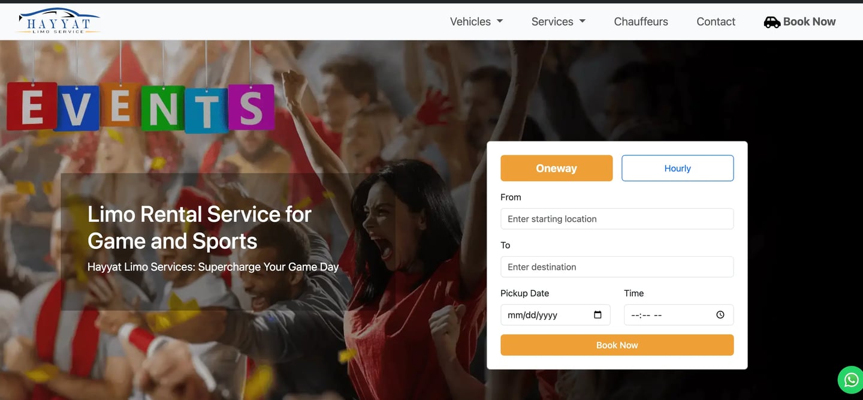Focus the Enter starting location field
The height and width of the screenshot is (400, 863).
tap(617, 219)
